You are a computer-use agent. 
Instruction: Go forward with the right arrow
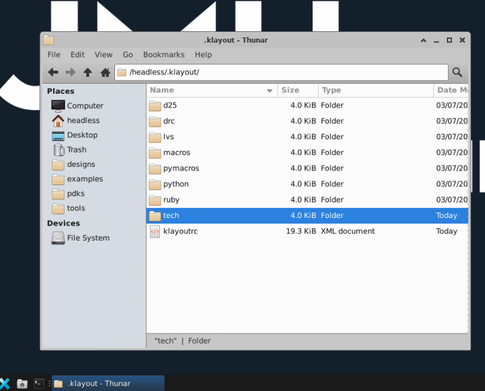click(71, 72)
